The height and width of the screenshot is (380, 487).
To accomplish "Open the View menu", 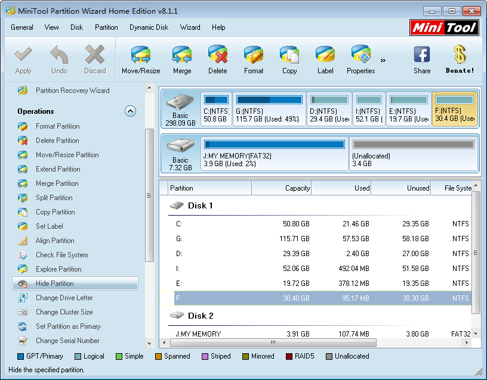I will click(51, 27).
